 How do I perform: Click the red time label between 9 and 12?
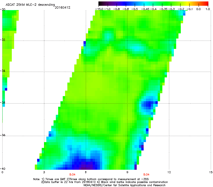tap(146, 175)
